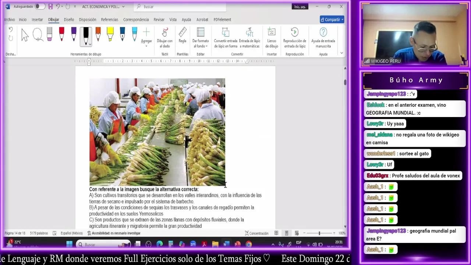Click Página 14 de 18 indicator
This screenshot has width=471, height=265.
tap(15, 233)
